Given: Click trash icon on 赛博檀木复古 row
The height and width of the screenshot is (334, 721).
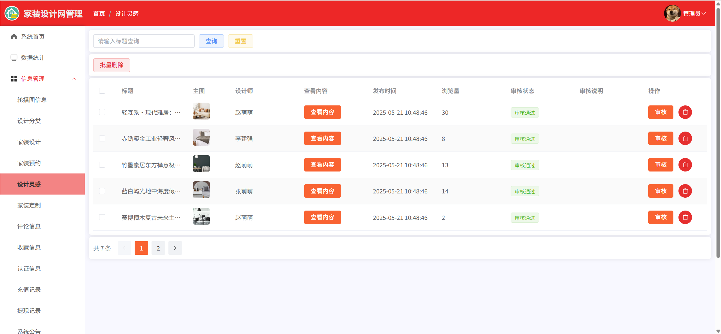Looking at the screenshot, I should click(685, 217).
